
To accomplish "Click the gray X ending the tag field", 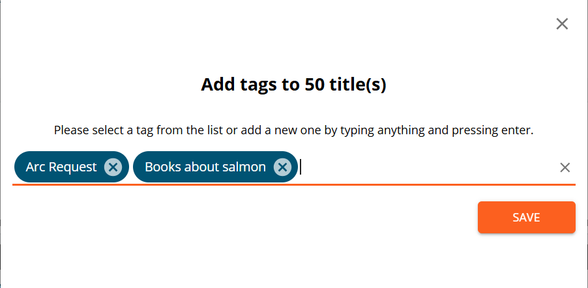I will click(565, 167).
